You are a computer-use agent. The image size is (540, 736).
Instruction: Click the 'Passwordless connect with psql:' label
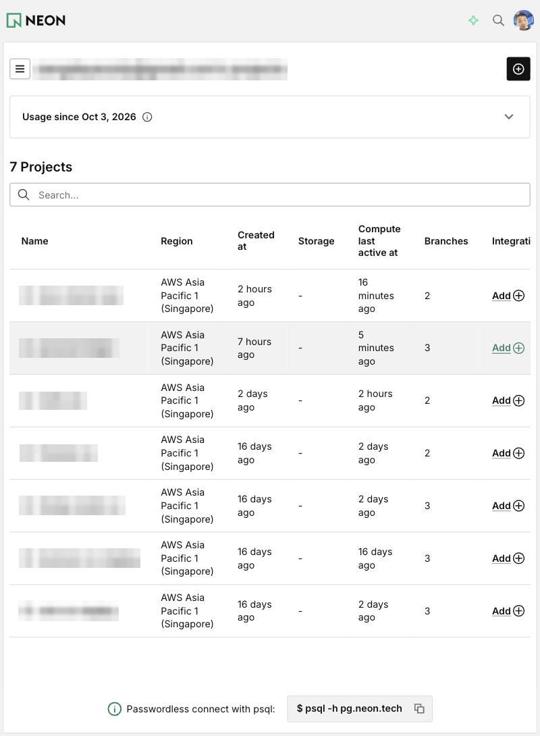tap(200, 709)
